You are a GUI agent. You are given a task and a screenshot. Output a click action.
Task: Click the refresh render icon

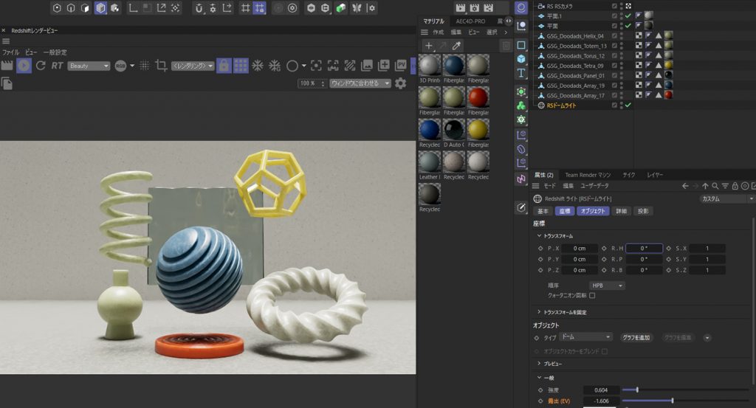(x=41, y=66)
